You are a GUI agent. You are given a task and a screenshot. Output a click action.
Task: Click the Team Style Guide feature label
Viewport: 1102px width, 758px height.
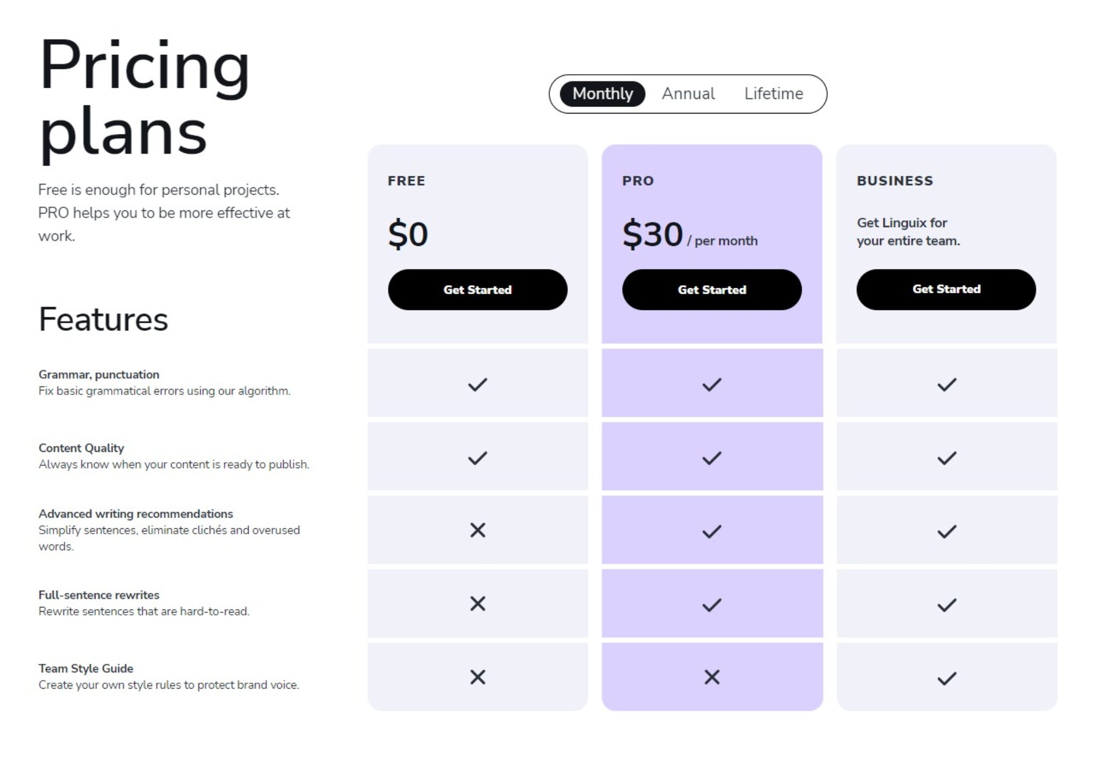click(86, 668)
